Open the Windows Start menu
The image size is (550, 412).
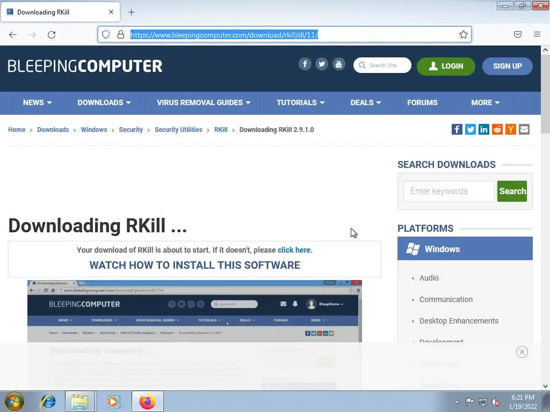pyautogui.click(x=15, y=401)
